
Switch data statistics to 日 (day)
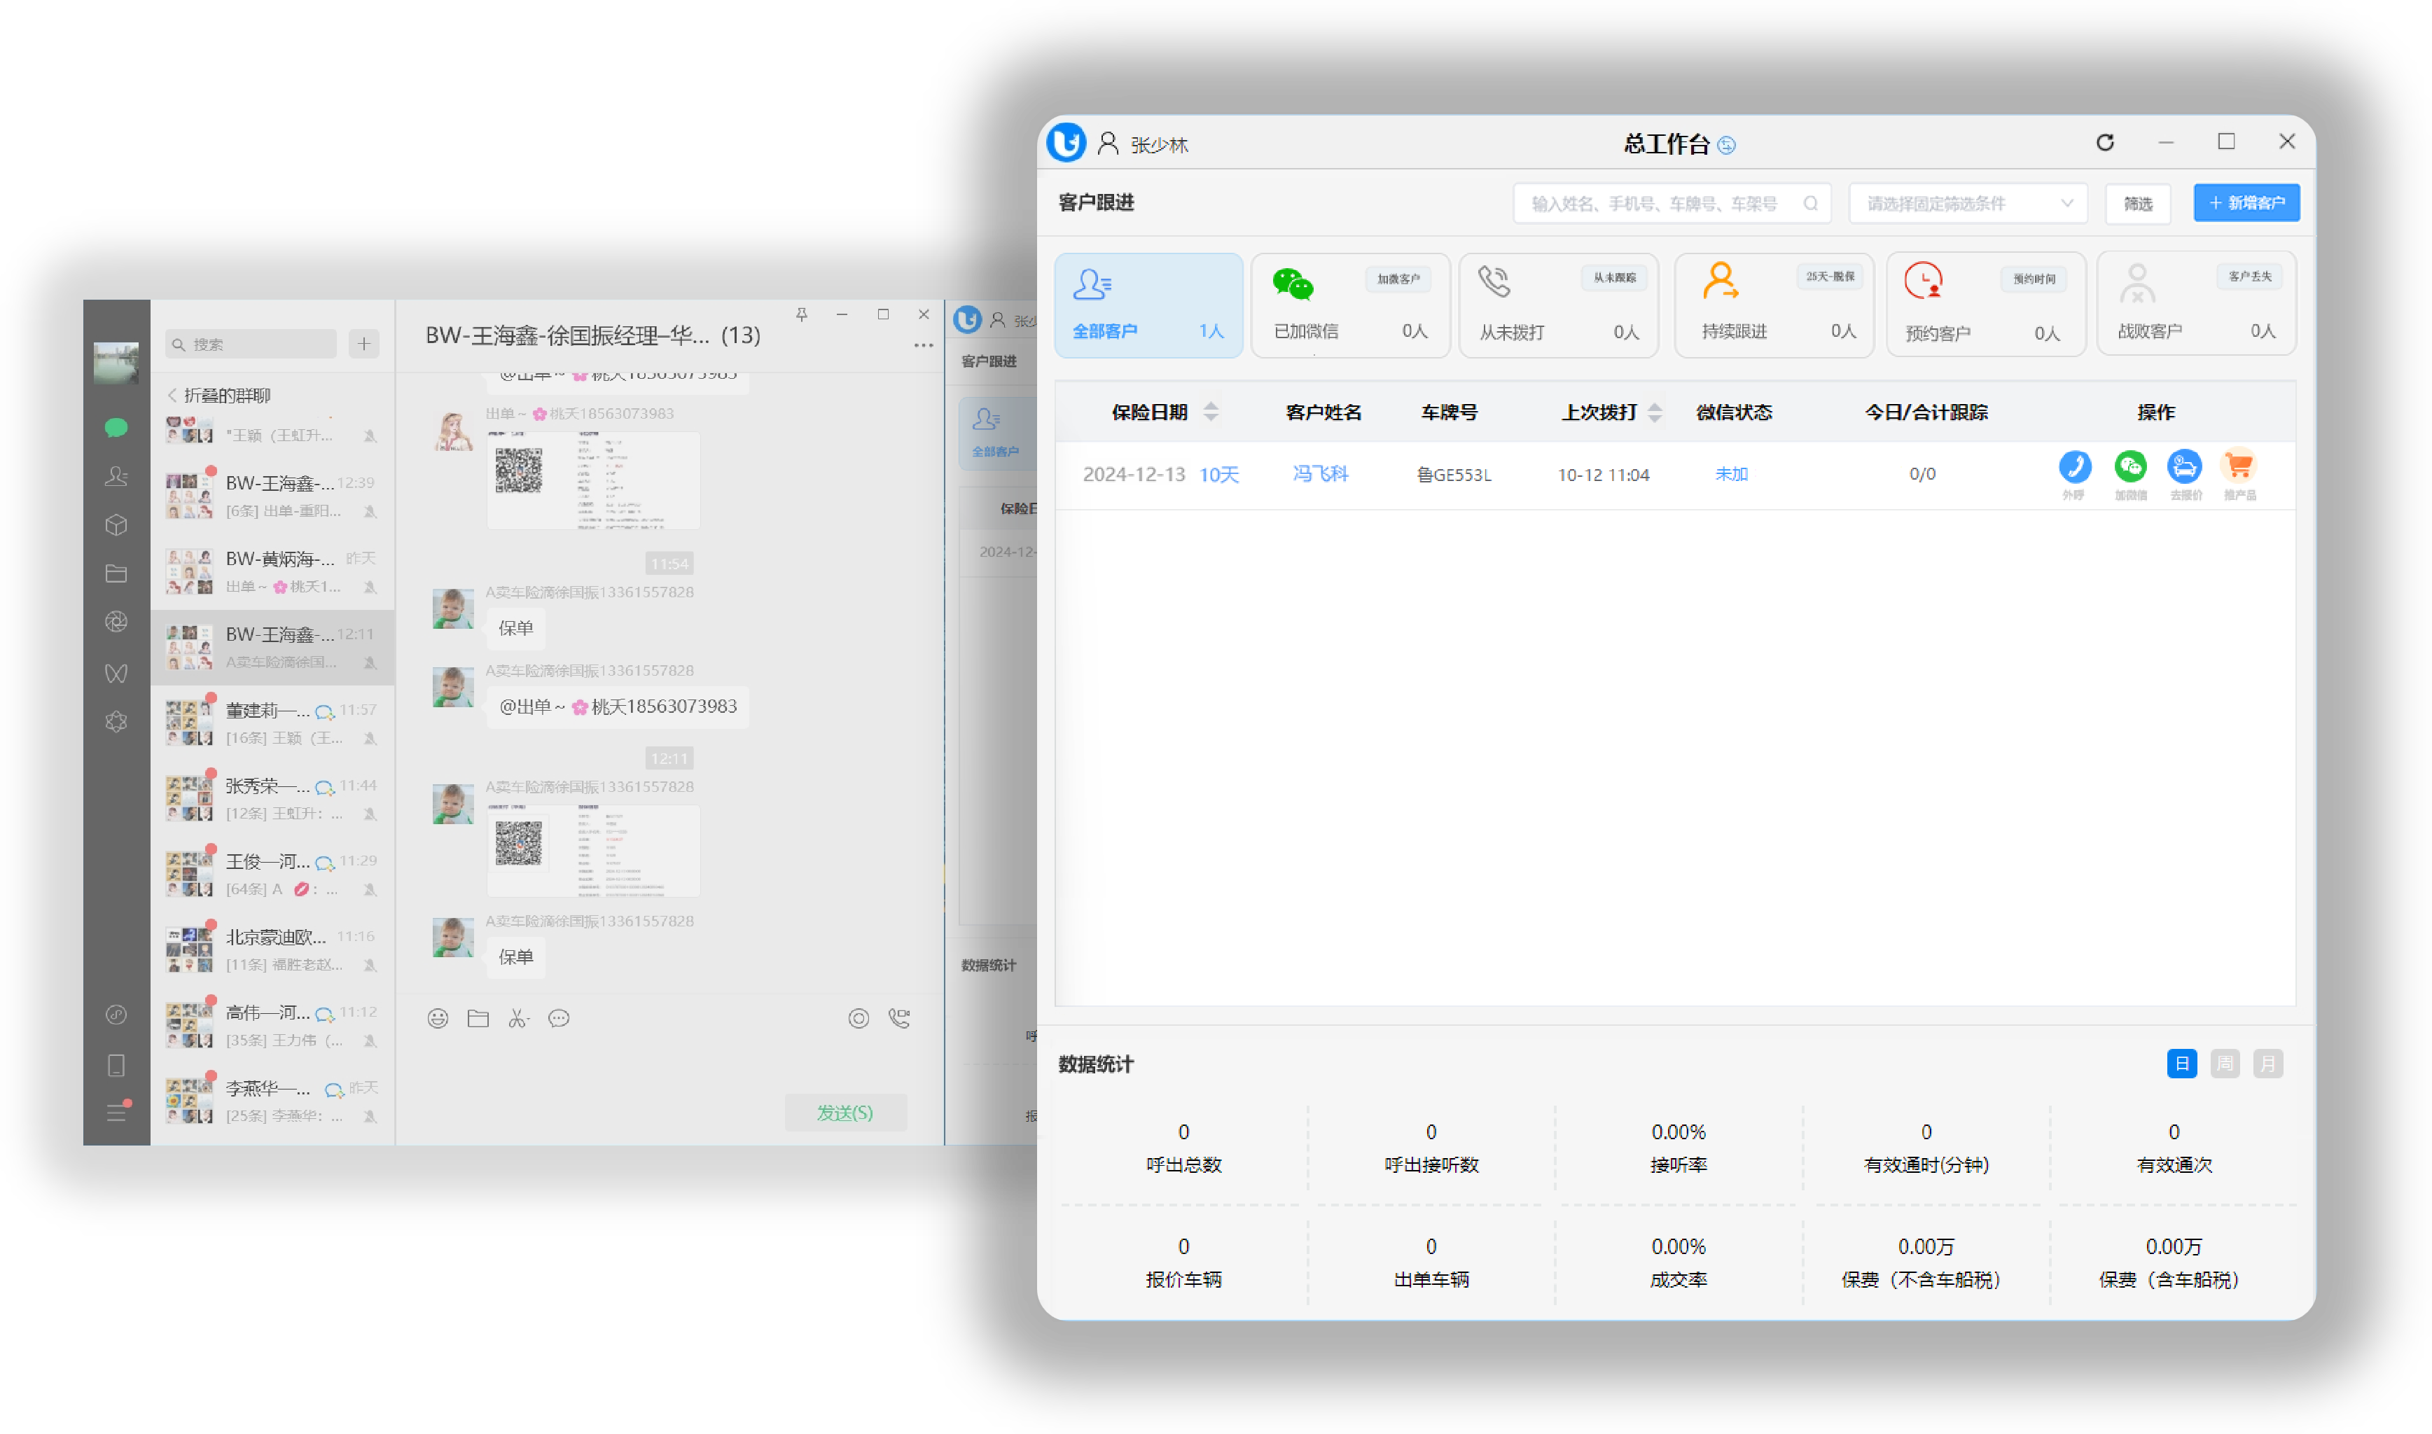pos(2182,1064)
